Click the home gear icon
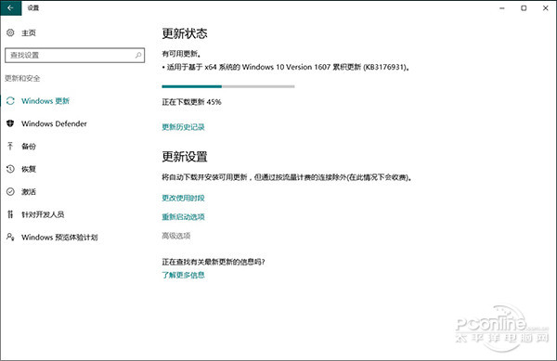This screenshot has width=557, height=361. (10, 32)
